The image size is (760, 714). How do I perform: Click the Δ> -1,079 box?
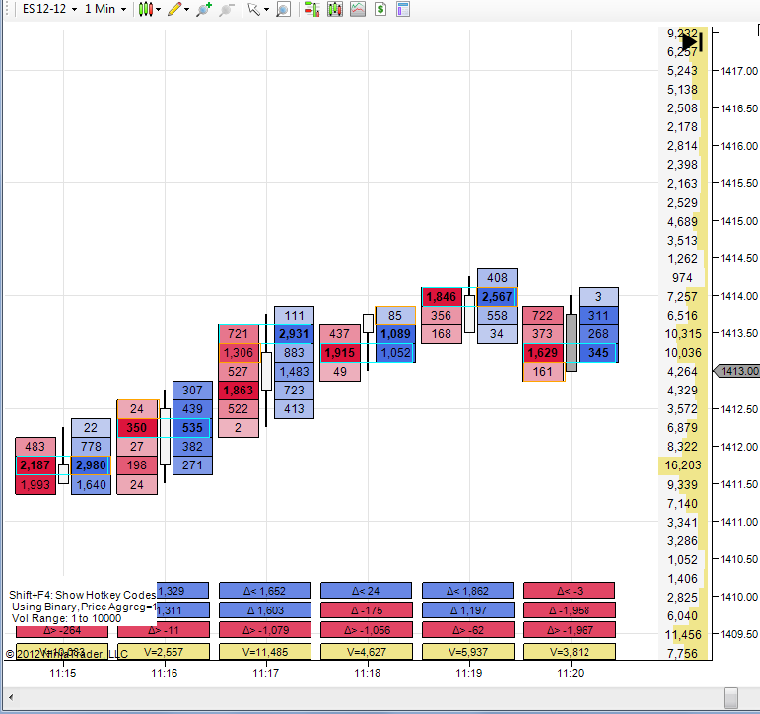(x=265, y=630)
